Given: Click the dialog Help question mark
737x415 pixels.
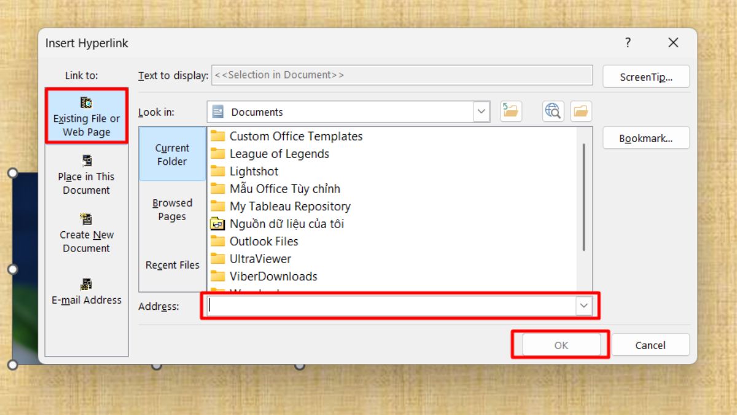Looking at the screenshot, I should tap(628, 43).
